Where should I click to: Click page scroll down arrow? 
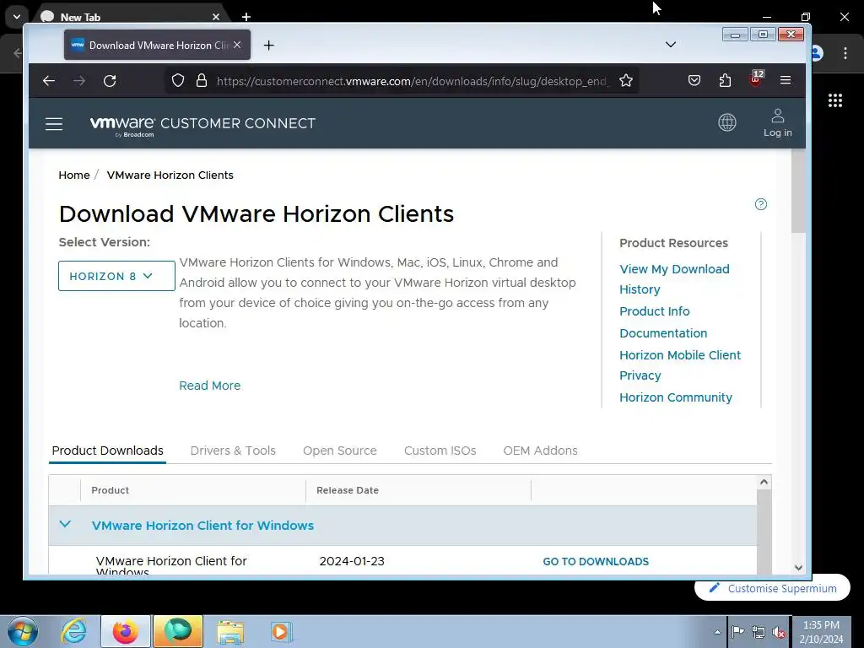(798, 568)
